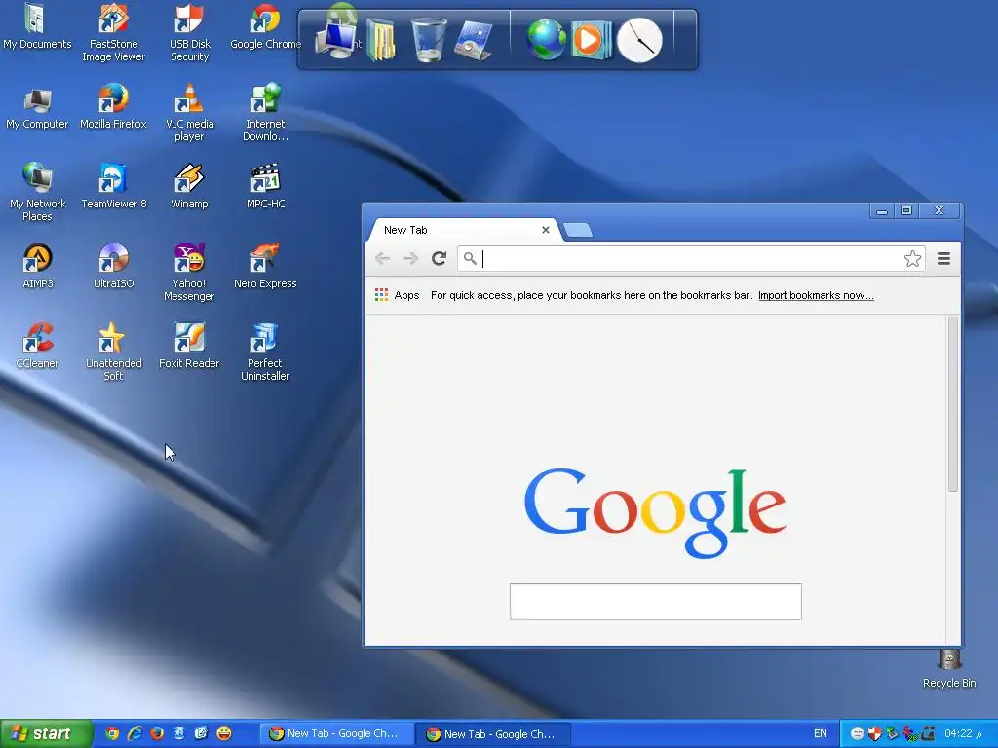Open EN language indicator in taskbar

click(821, 733)
